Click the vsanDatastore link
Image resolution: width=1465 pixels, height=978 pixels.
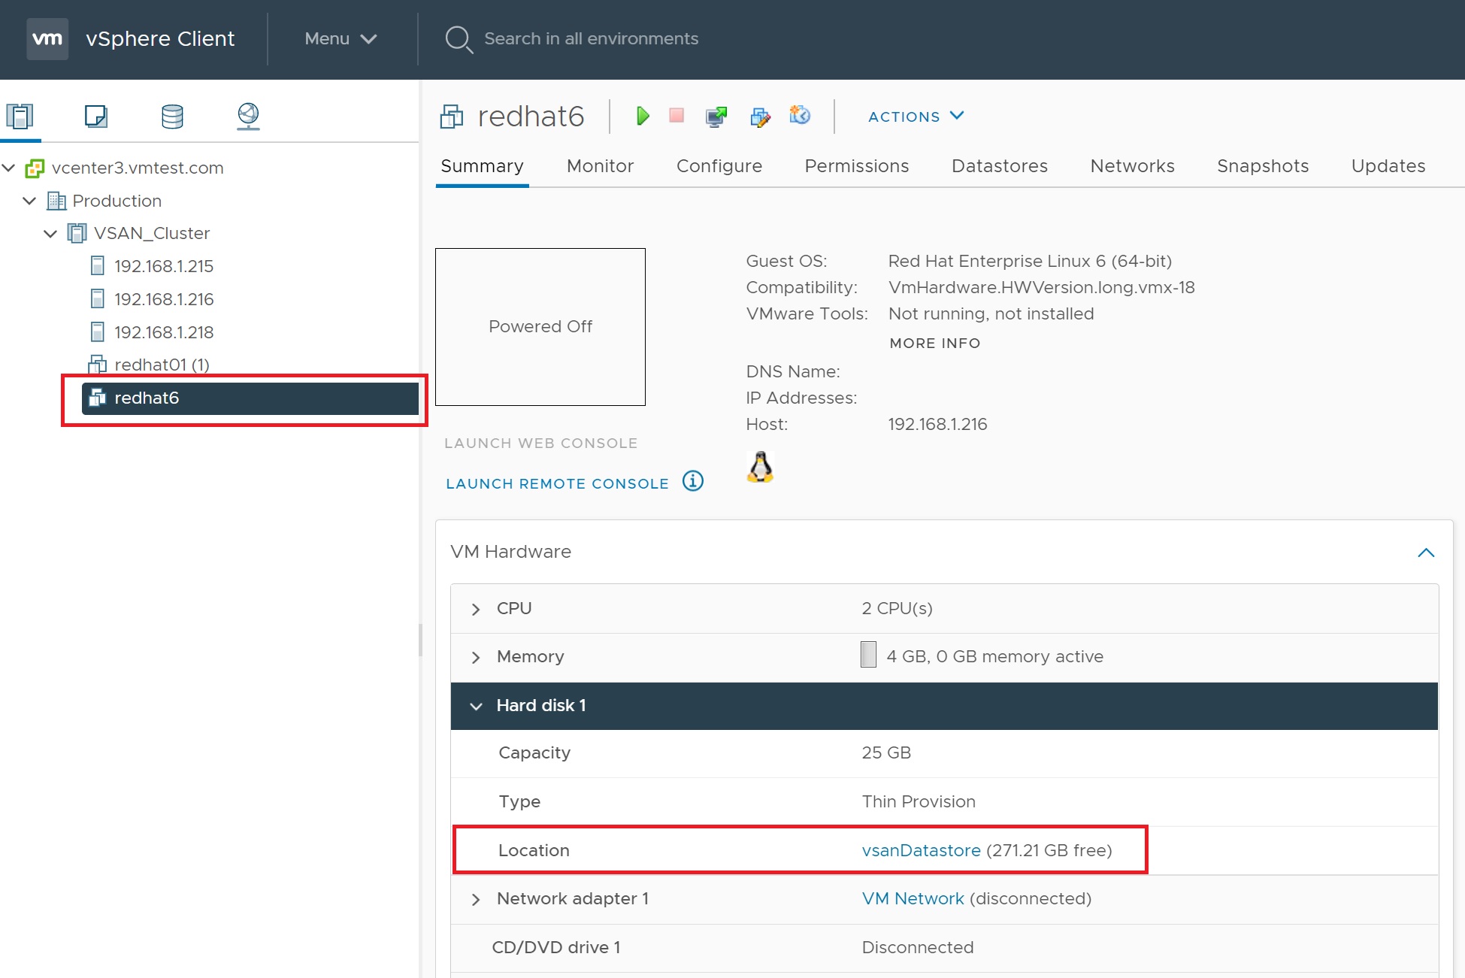[921, 850]
